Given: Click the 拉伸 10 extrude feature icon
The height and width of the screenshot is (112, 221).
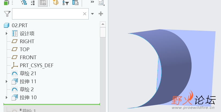Looking at the screenshot, I should pyautogui.click(x=15, y=97).
